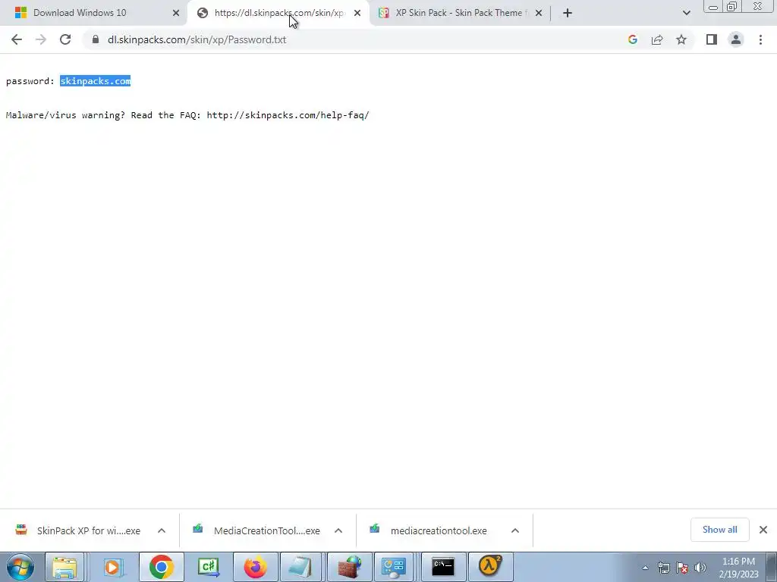Viewport: 777px width, 582px height.
Task: Click the highlighted skinpacks.com password text
Action: pyautogui.click(x=95, y=81)
